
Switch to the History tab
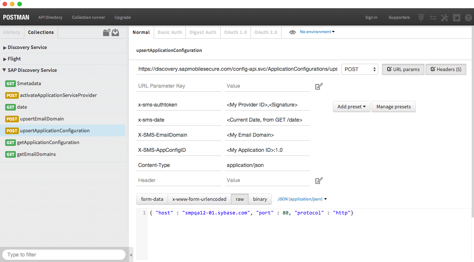pos(12,32)
